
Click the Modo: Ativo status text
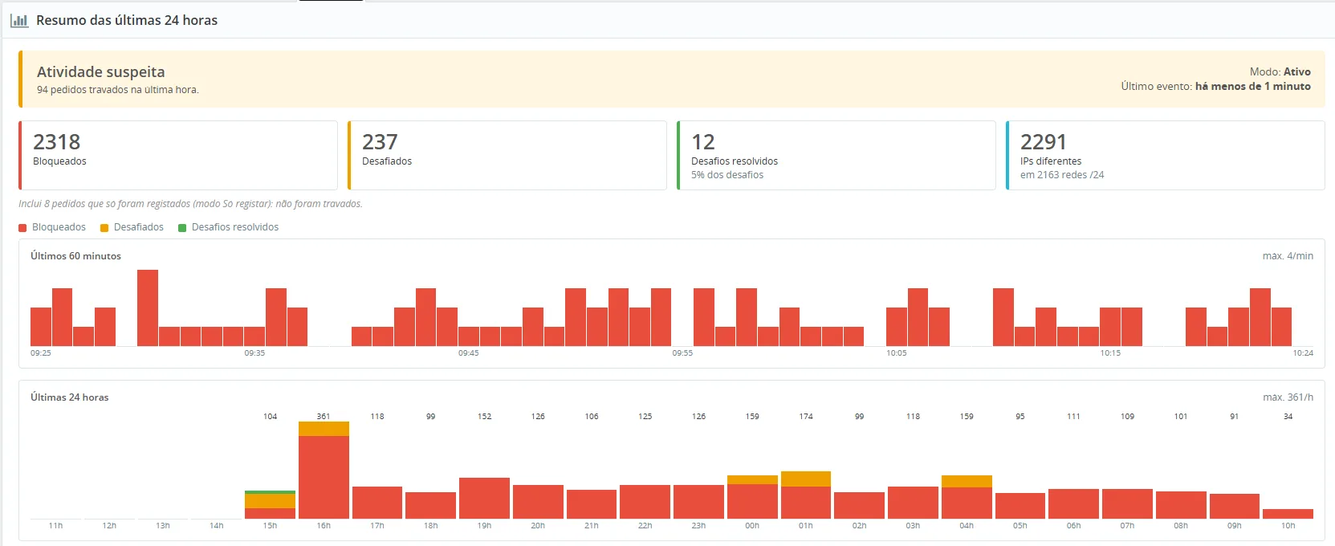[x=1280, y=71]
